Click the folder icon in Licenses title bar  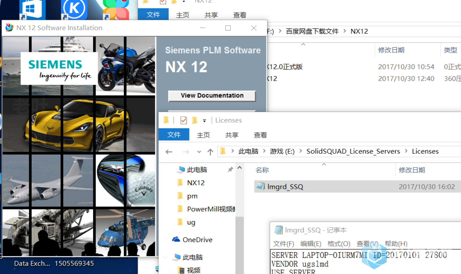pyautogui.click(x=166, y=120)
